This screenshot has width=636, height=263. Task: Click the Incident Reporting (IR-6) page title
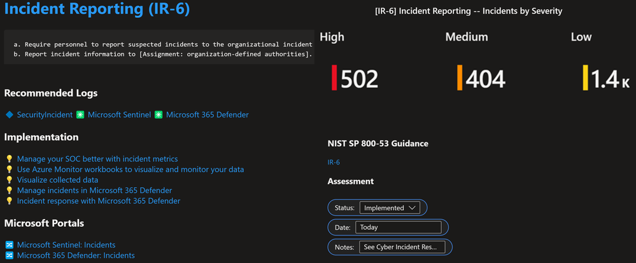(x=97, y=10)
